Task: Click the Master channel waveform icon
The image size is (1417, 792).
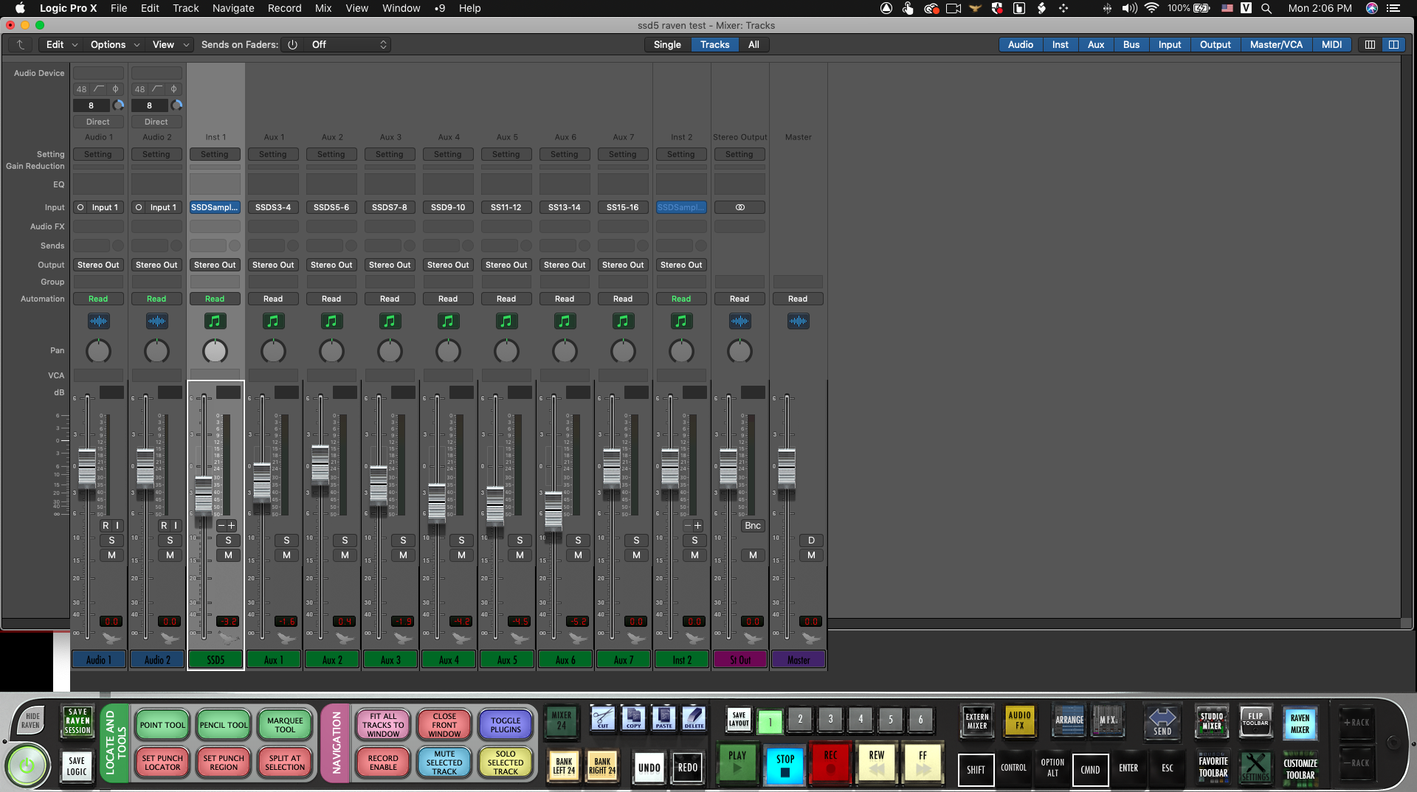Action: click(798, 321)
